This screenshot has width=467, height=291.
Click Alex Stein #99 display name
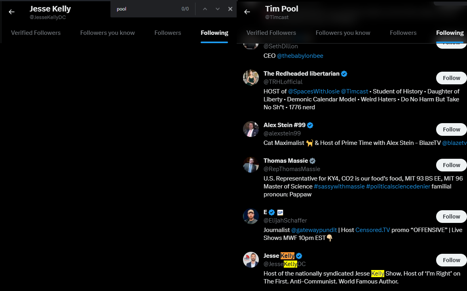coord(285,125)
